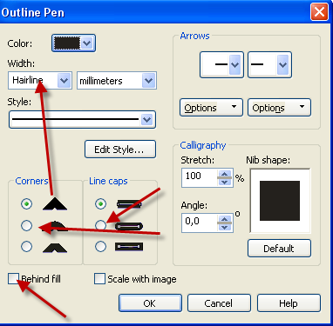Select the round line cap radio button

(100, 225)
